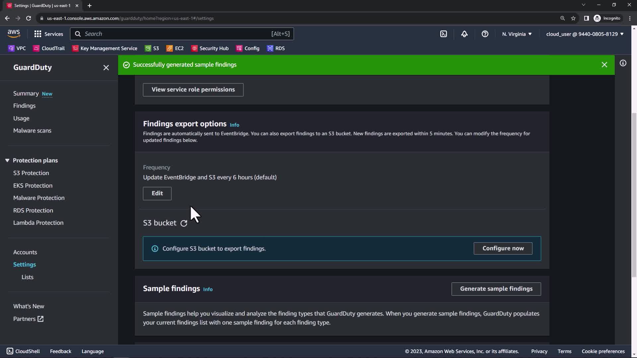Expand the cloud_user account menu
Screen dimensions: 637x358
(x=585, y=34)
